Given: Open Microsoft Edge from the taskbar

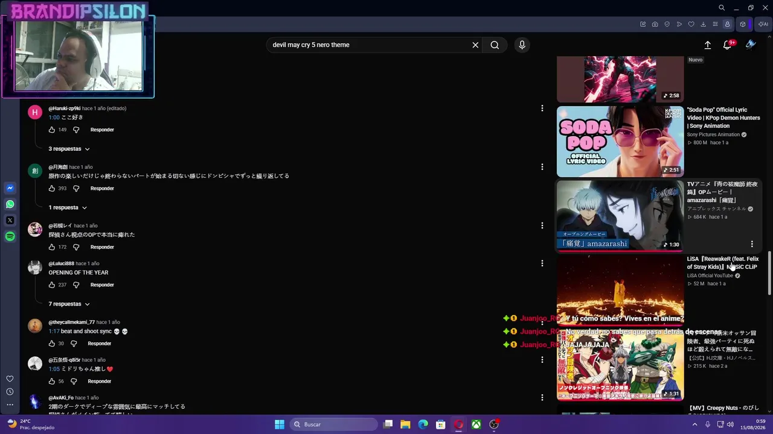Looking at the screenshot, I should pos(423,424).
